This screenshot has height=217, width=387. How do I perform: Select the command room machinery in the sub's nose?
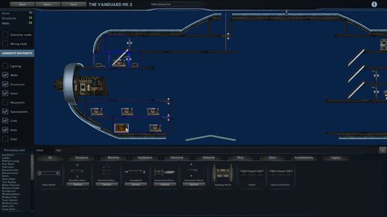click(x=91, y=86)
